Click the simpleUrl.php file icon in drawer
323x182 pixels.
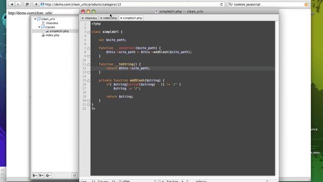click(47, 31)
